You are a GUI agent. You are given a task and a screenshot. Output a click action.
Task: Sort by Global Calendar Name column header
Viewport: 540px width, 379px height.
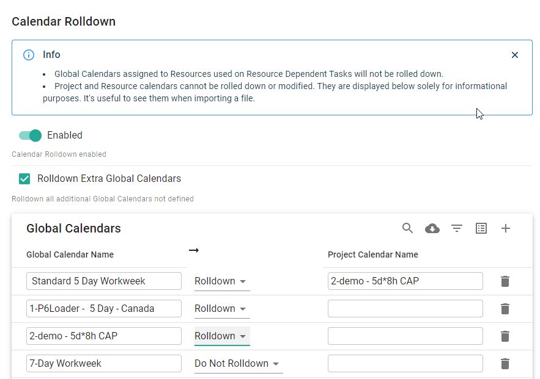[70, 254]
